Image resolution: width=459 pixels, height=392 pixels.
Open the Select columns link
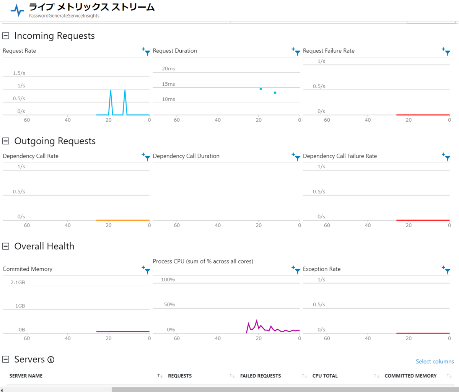click(435, 361)
